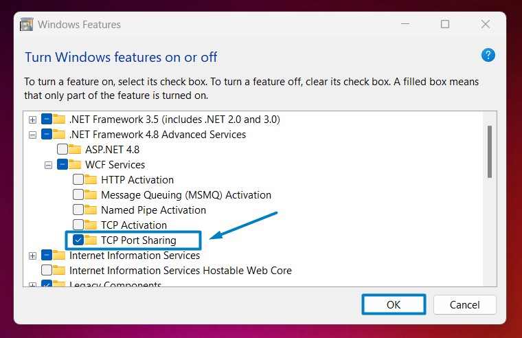Expand the Internet Information Services node
Screen dimensions: 522x338
point(32,256)
